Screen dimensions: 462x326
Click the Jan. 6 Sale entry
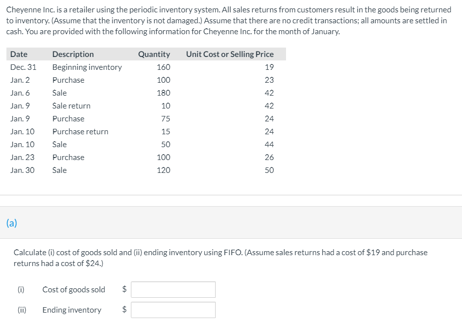click(x=59, y=93)
